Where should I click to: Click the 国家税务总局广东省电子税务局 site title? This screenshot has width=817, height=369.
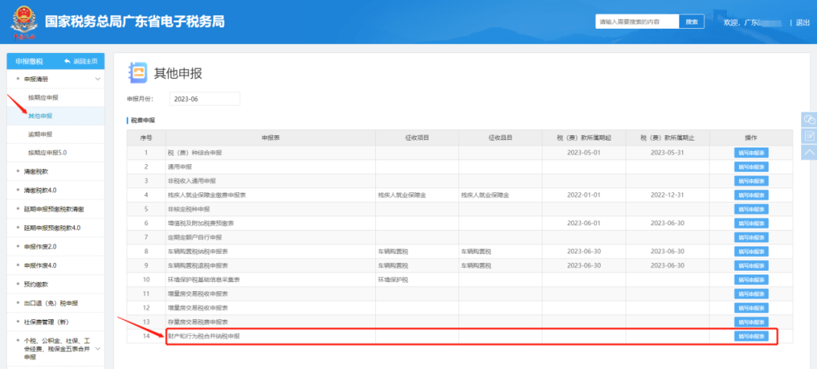tap(135, 22)
